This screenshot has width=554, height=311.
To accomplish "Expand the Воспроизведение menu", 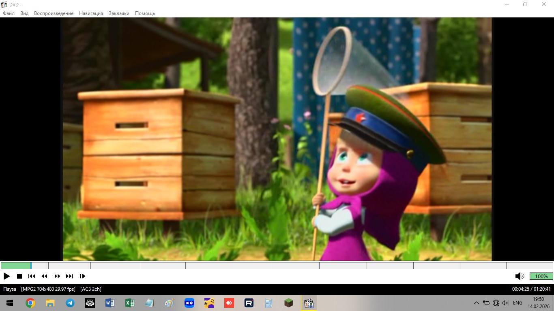I will tap(54, 13).
